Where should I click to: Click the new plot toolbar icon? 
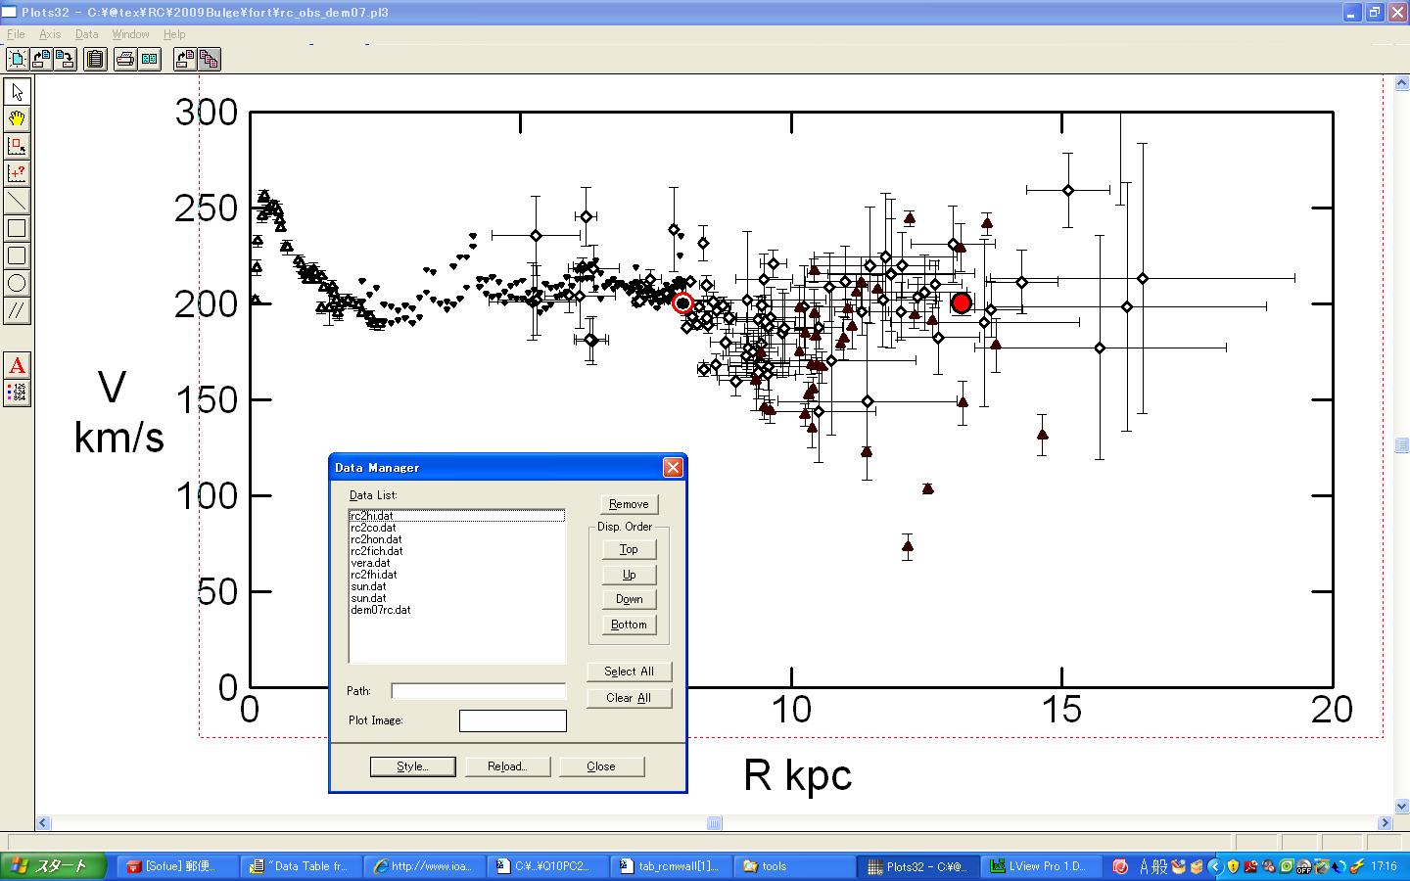click(x=17, y=59)
